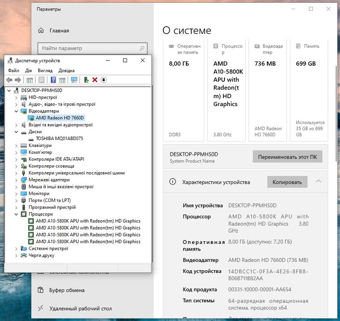This screenshot has width=340, height=321.
Task: Open the Файл menu
Action: click(x=13, y=71)
